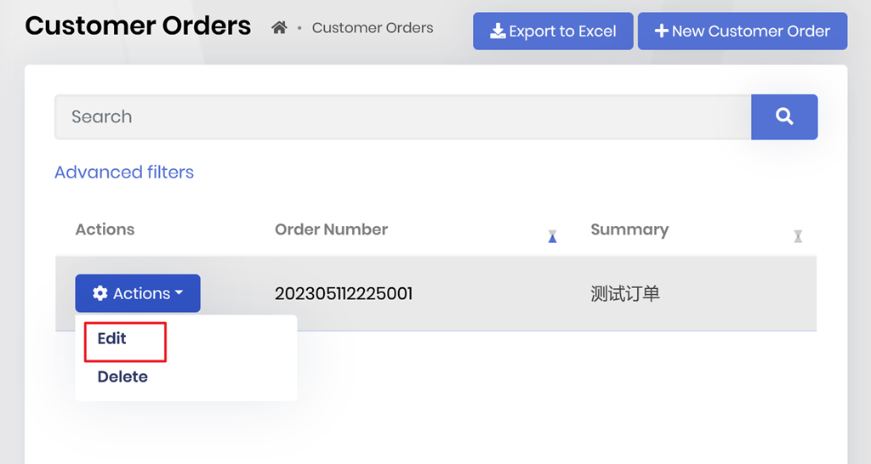Click the Order Number sort arrows icon
The width and height of the screenshot is (871, 464).
click(552, 236)
